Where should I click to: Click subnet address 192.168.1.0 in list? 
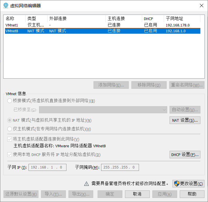(176, 31)
